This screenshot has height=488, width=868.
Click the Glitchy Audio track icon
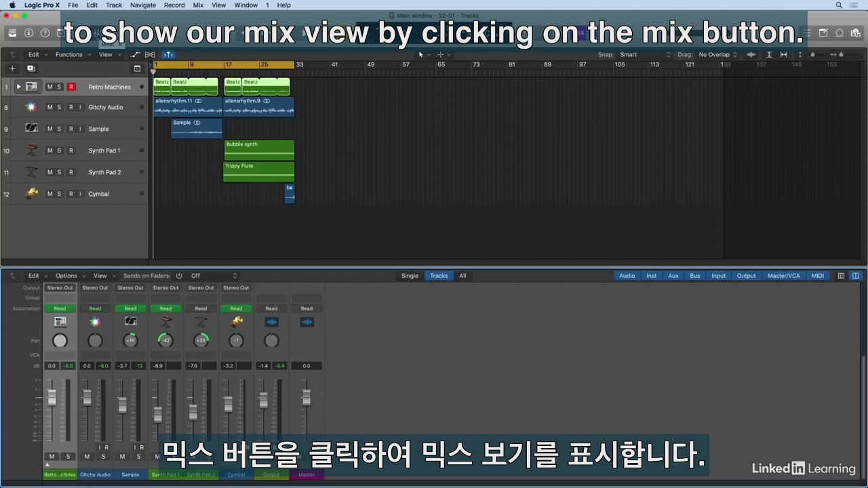point(31,107)
